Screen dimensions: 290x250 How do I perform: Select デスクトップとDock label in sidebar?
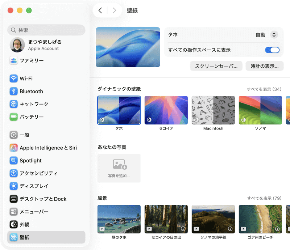pyautogui.click(x=43, y=199)
